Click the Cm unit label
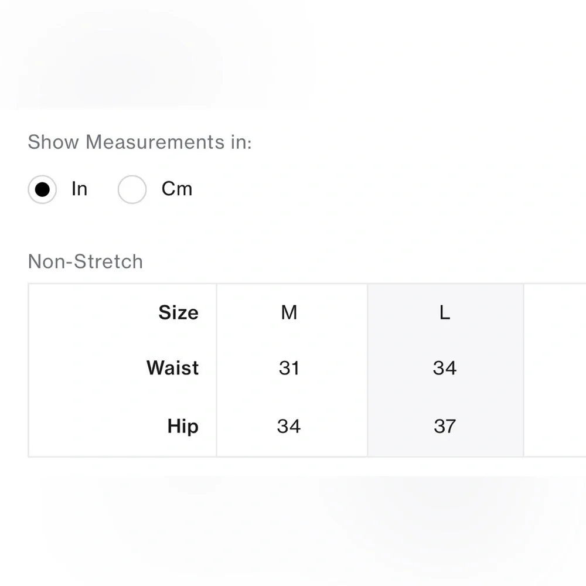 177,189
